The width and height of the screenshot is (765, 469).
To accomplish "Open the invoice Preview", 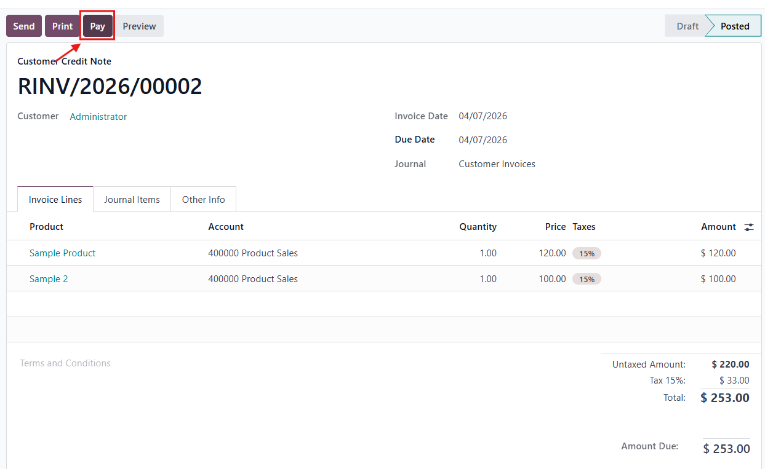I will coord(139,26).
